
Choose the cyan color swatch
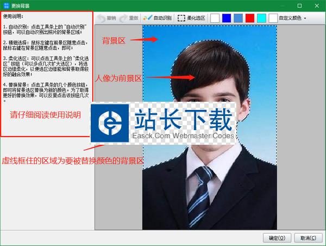point(261,18)
